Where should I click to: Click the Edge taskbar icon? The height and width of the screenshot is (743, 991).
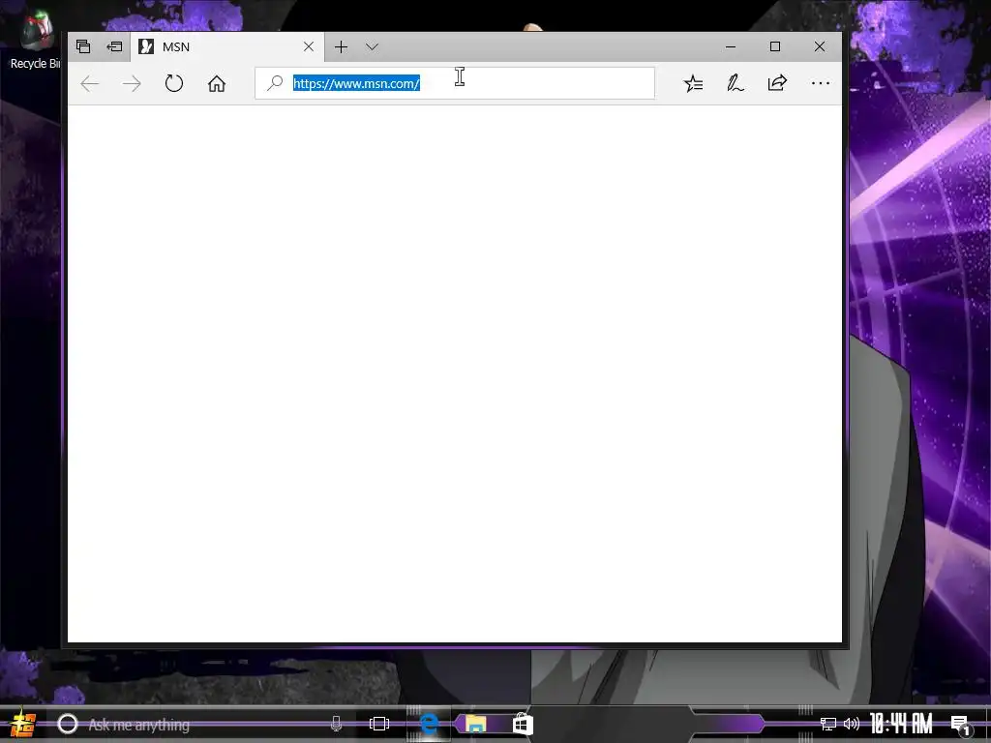[429, 724]
